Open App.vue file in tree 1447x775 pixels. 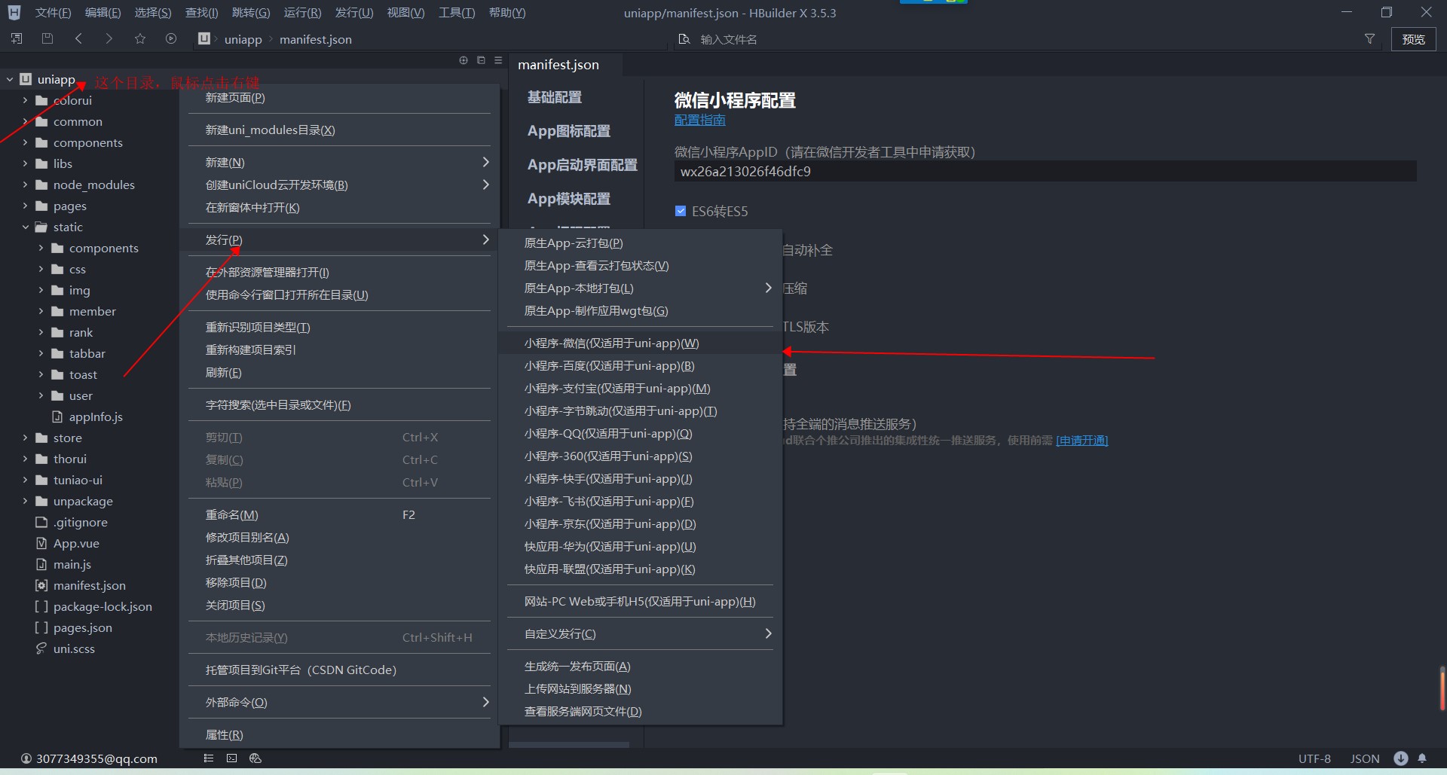tap(76, 543)
